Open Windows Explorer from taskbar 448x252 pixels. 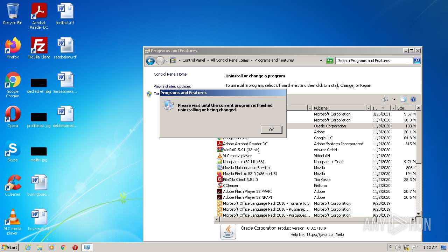pyautogui.click(x=40, y=247)
